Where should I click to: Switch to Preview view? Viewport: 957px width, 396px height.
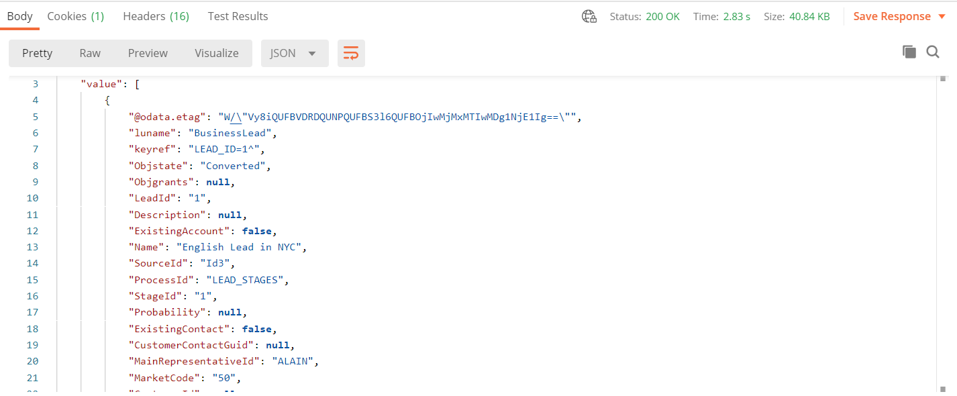point(148,52)
